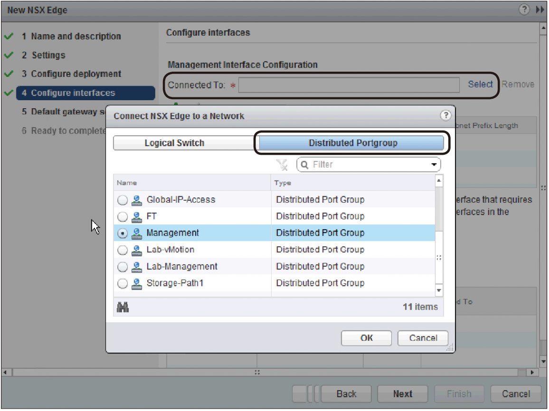Screen dimensions: 549x411
Task: Click the Next button in the wizard
Action: point(403,394)
